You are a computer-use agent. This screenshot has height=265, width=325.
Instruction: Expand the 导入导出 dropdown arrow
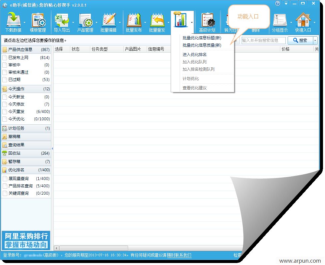point(73,22)
